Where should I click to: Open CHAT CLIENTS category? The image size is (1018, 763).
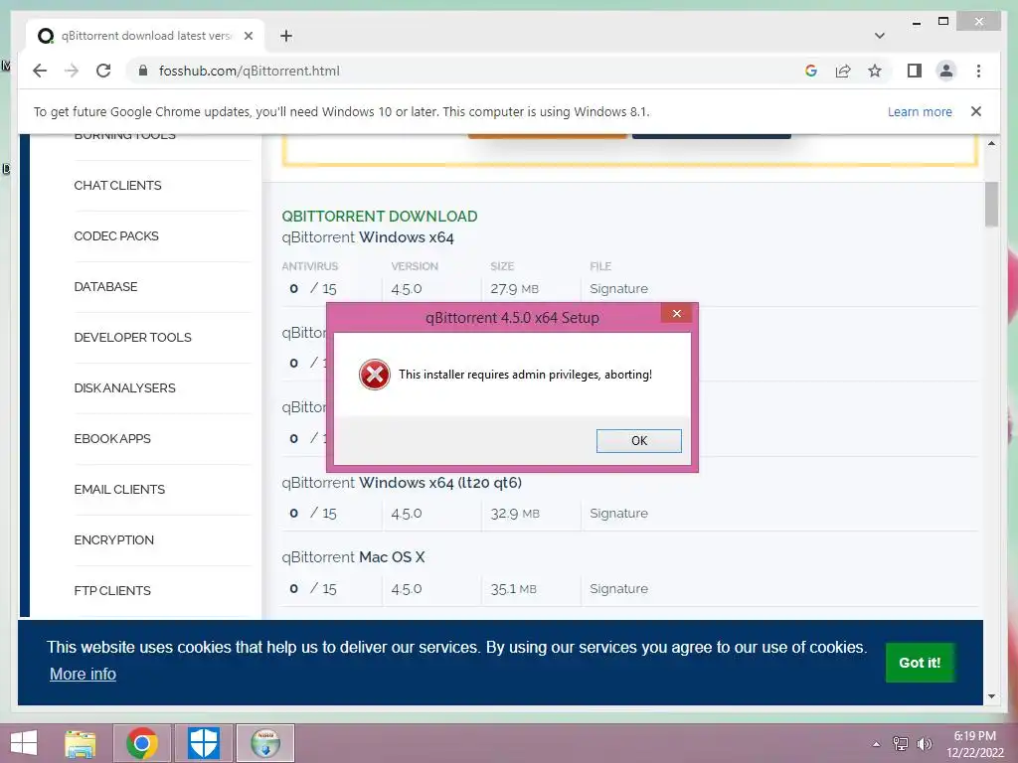117,186
